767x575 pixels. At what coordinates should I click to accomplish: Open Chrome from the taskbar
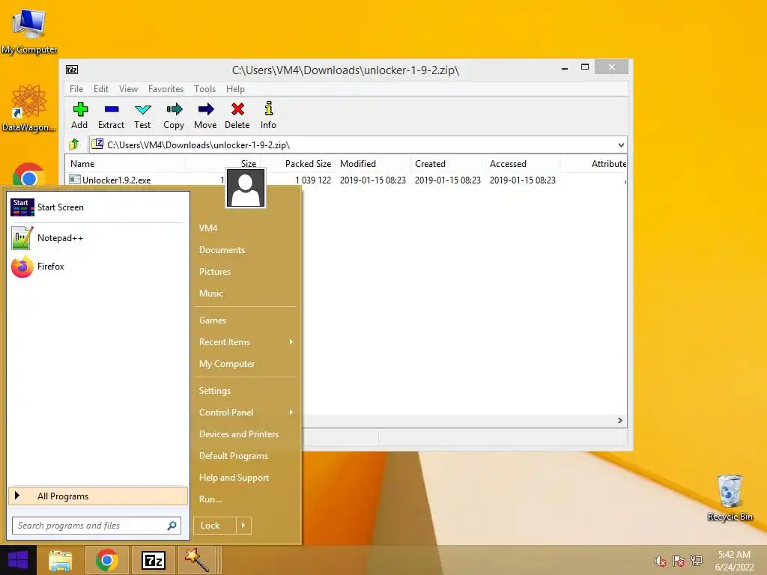(x=107, y=560)
